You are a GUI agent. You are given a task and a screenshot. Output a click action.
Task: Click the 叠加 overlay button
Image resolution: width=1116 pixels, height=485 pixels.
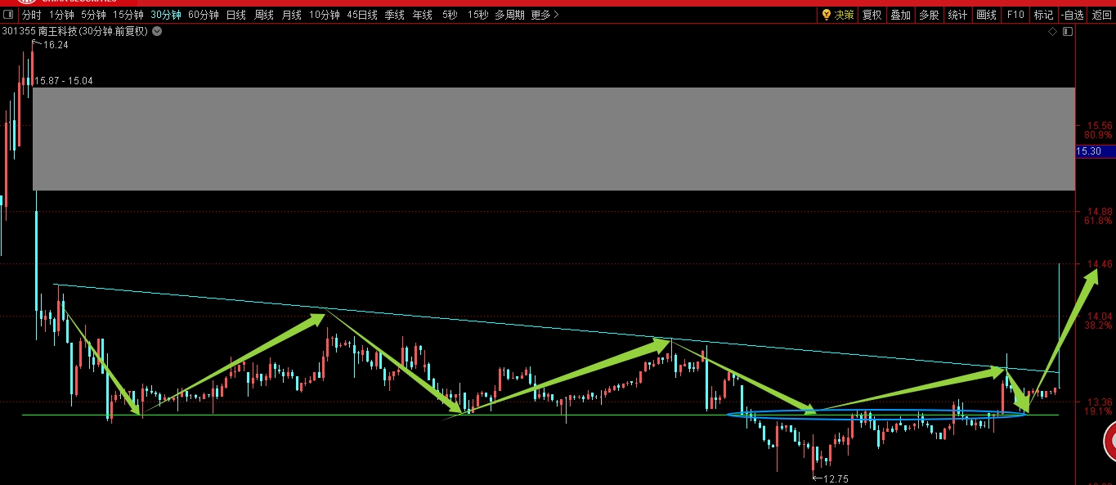[900, 15]
